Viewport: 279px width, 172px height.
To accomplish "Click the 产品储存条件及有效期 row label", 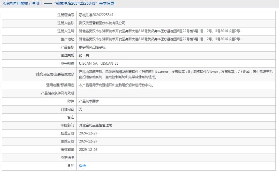I will pyautogui.click(x=57, y=93).
